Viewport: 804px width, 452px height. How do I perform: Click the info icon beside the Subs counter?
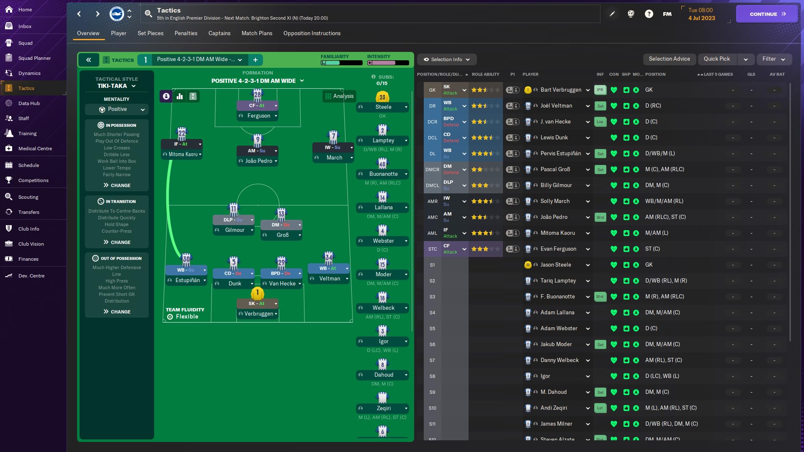pos(373,77)
